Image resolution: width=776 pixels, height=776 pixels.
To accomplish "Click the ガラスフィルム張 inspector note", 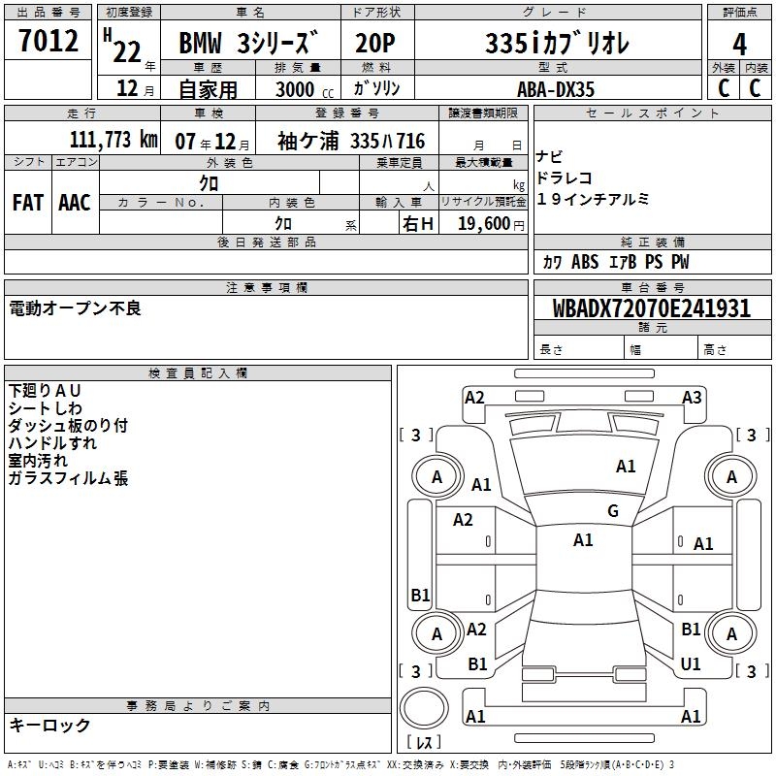I will click(x=68, y=478).
